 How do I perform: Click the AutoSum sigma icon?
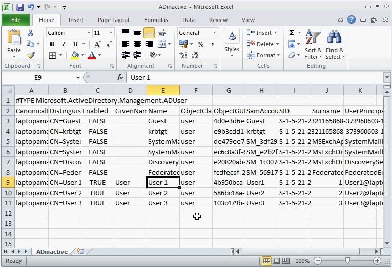point(292,33)
